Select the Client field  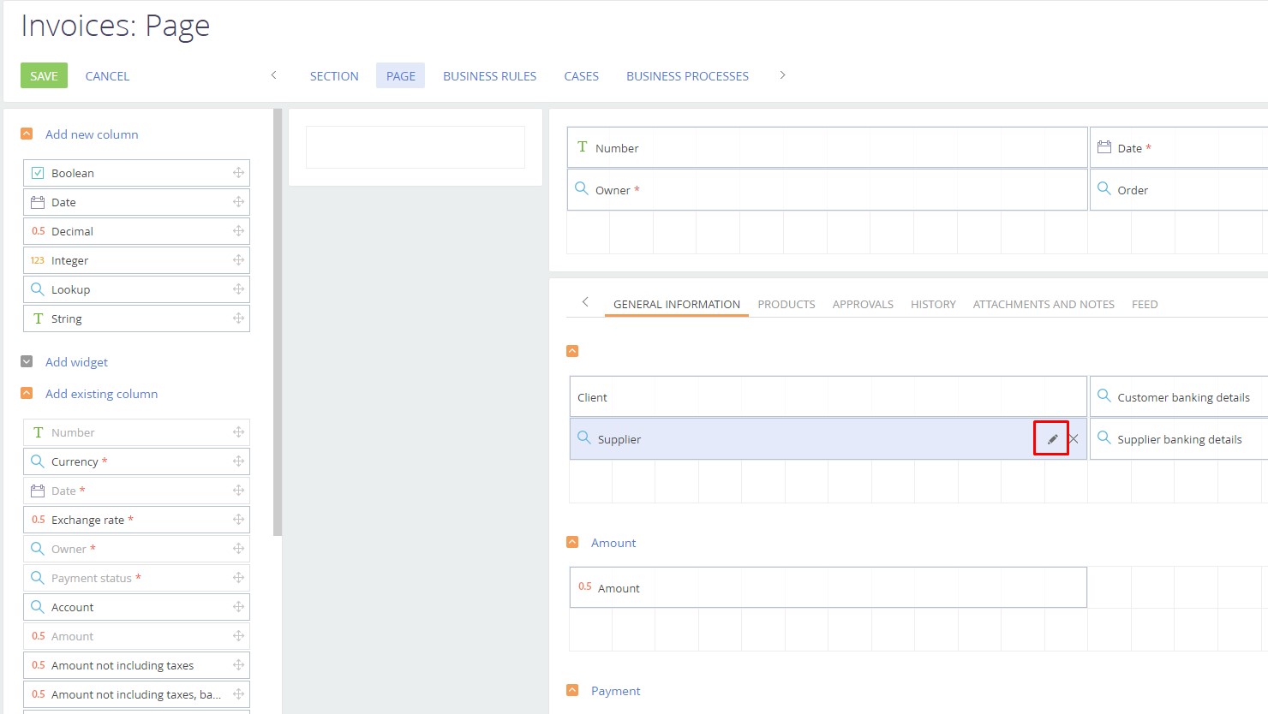click(x=828, y=396)
